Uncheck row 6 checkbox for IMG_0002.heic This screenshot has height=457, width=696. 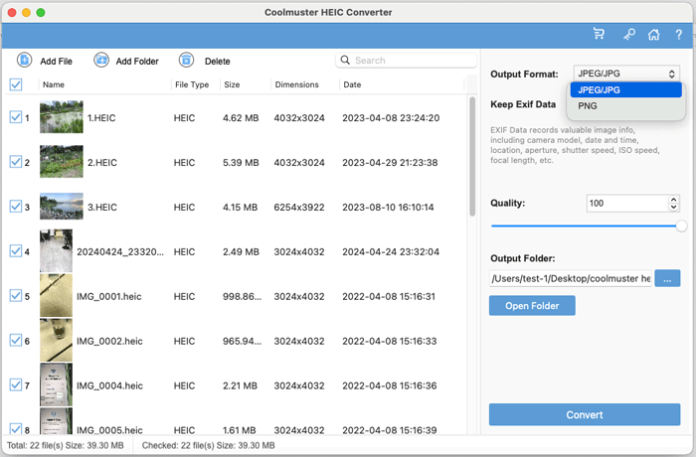pyautogui.click(x=16, y=341)
